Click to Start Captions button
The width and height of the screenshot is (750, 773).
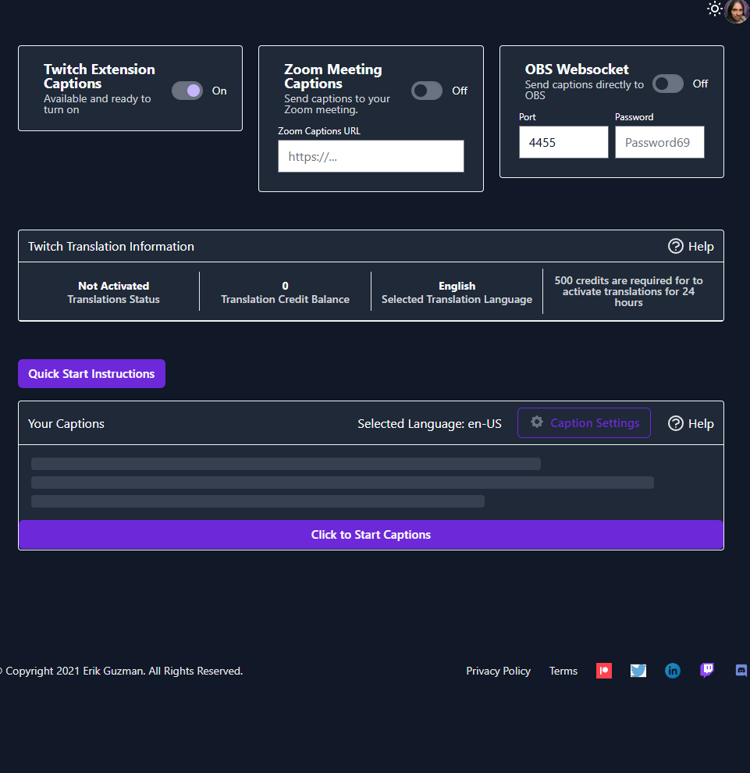371,535
